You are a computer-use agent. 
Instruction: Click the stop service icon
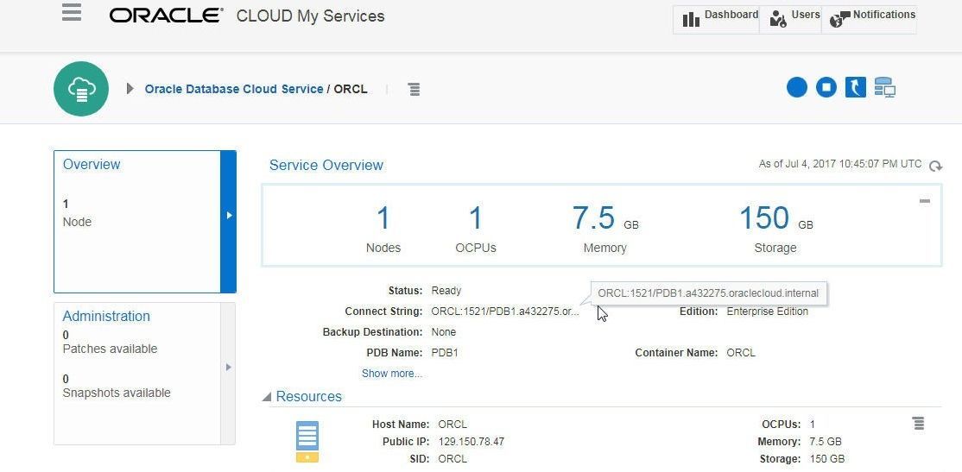click(826, 87)
